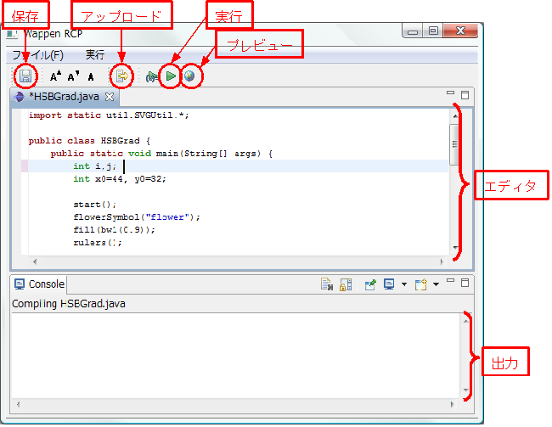Viewport: 552px width, 427px height.
Task: Close the Wappen RCP window
Action: click(460, 31)
